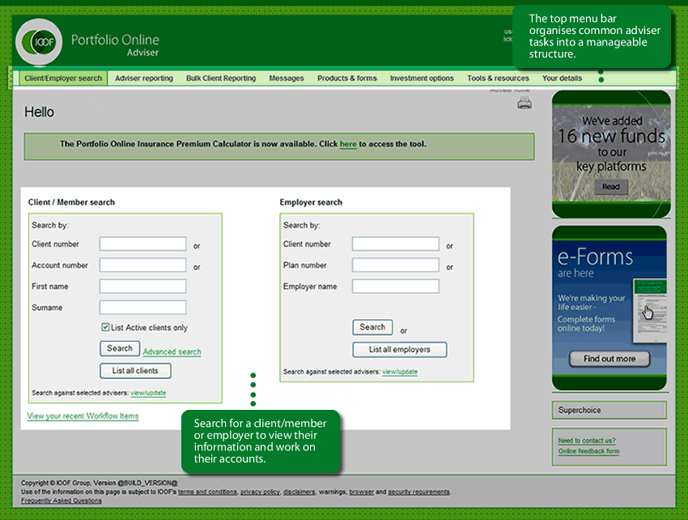Toggle List Active clients only checkbox
The width and height of the screenshot is (688, 520).
(105, 327)
